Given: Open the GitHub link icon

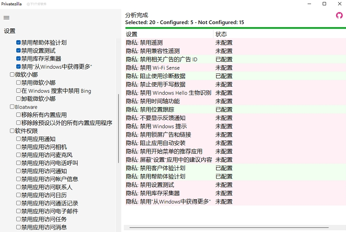Looking at the screenshot, I should (339, 15).
